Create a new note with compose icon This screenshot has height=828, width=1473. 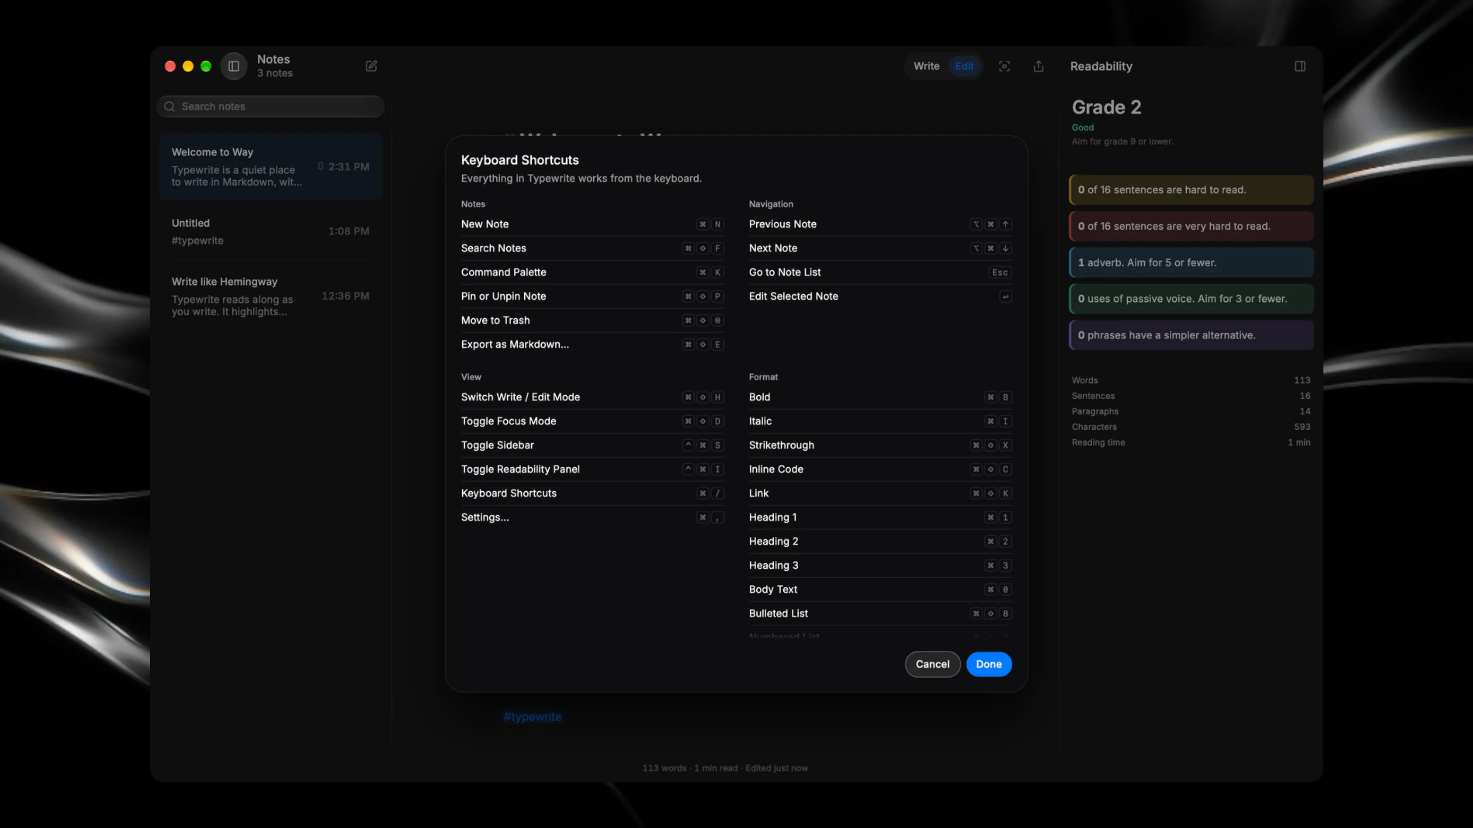pos(371,66)
